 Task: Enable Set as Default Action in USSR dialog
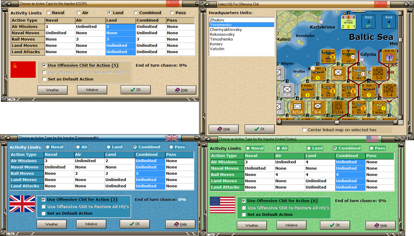pos(44,79)
